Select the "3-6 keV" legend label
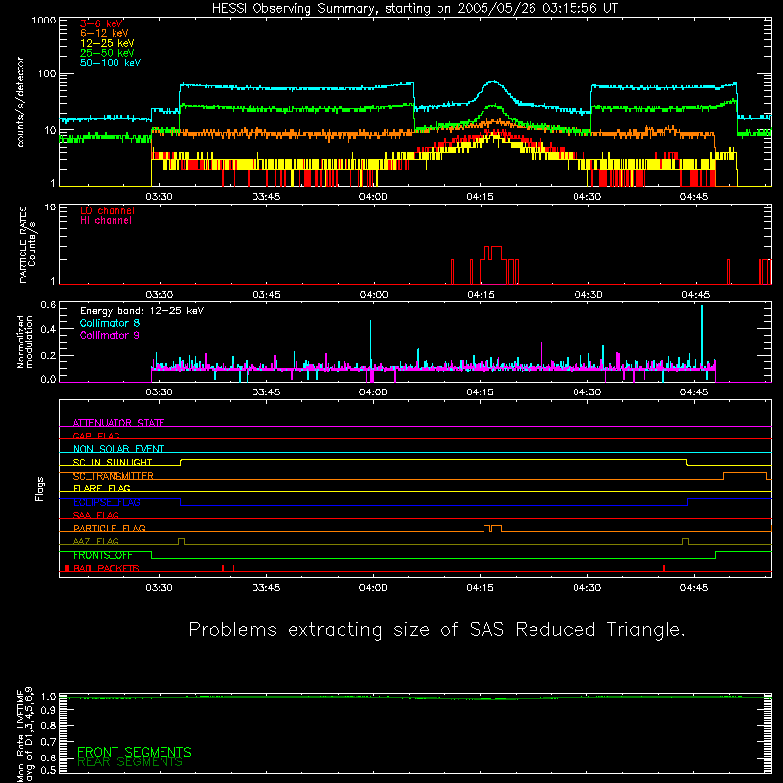Viewport: 783px width, 783px height. (102, 23)
